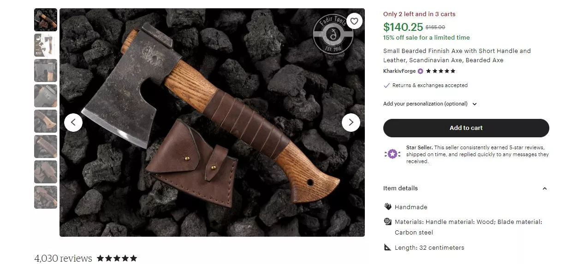Click the Length ruler icon

tap(387, 247)
